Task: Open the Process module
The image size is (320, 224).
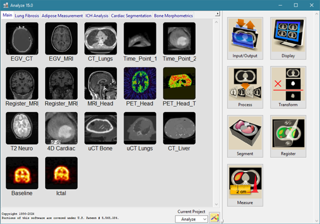Action: pyautogui.click(x=245, y=87)
